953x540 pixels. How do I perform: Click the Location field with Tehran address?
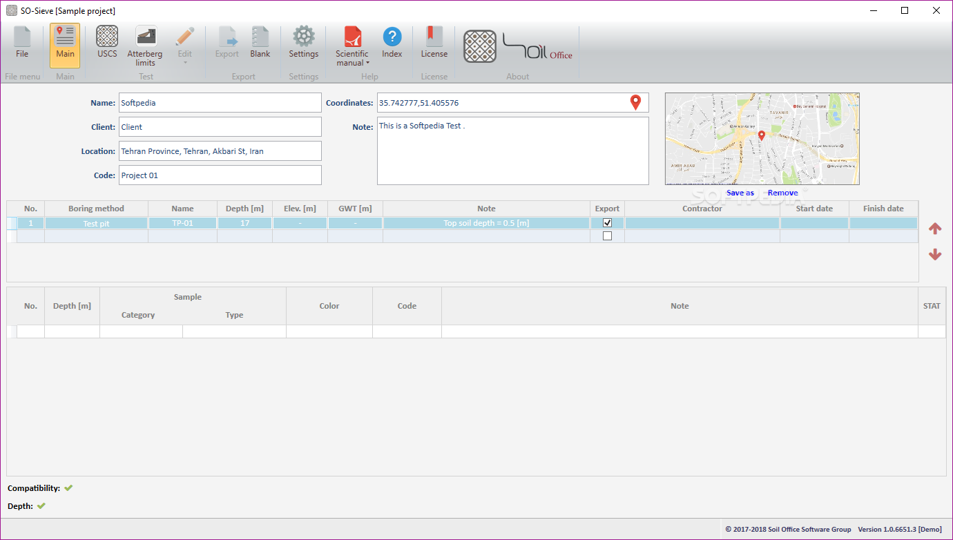[x=220, y=151]
